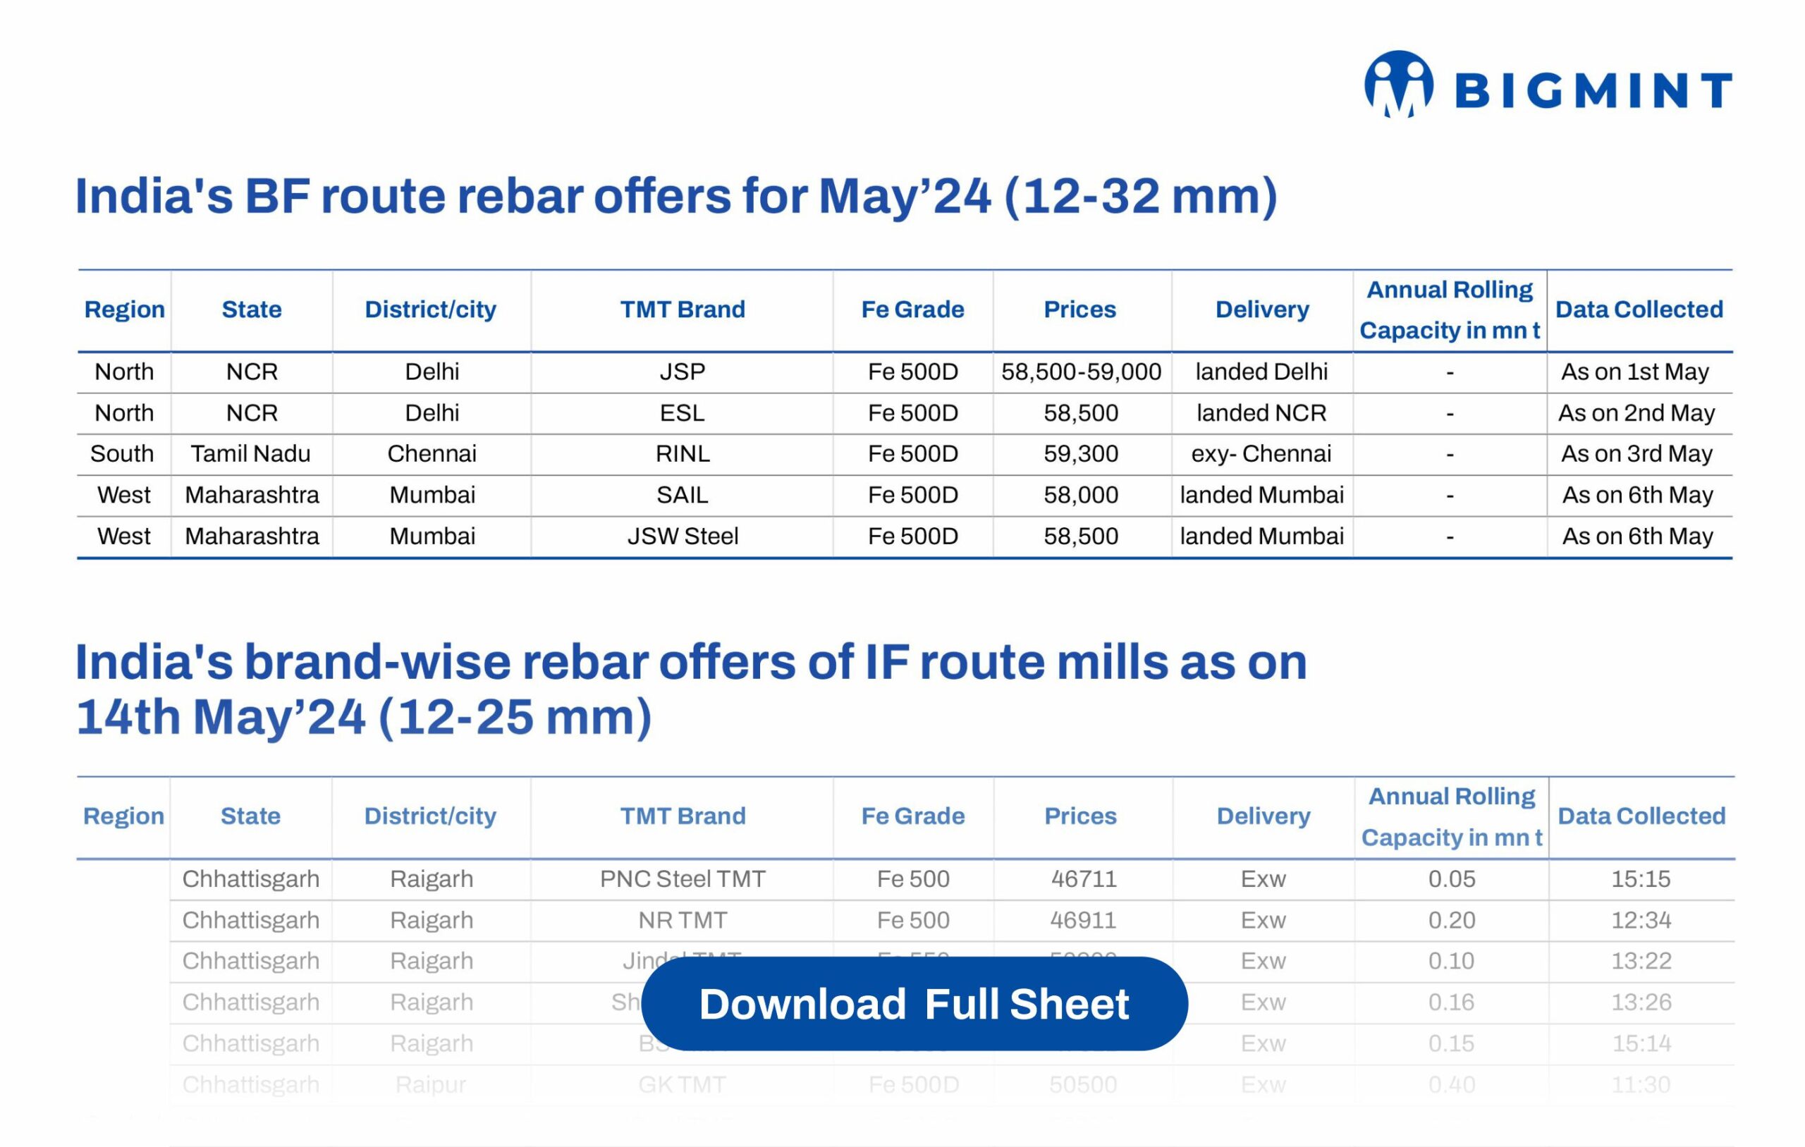Select the Region header in BF table
This screenshot has width=1805, height=1147.
(124, 309)
